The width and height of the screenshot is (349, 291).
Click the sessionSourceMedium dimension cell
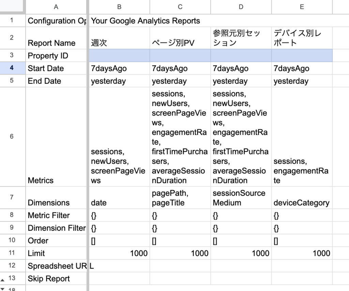(241, 198)
